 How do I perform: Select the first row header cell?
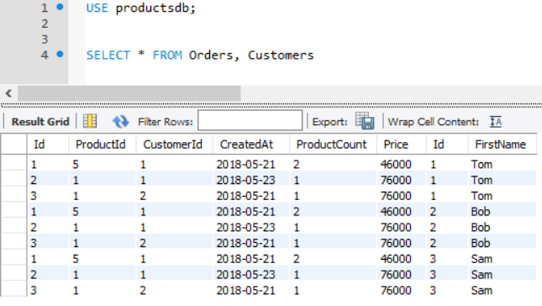point(13,164)
